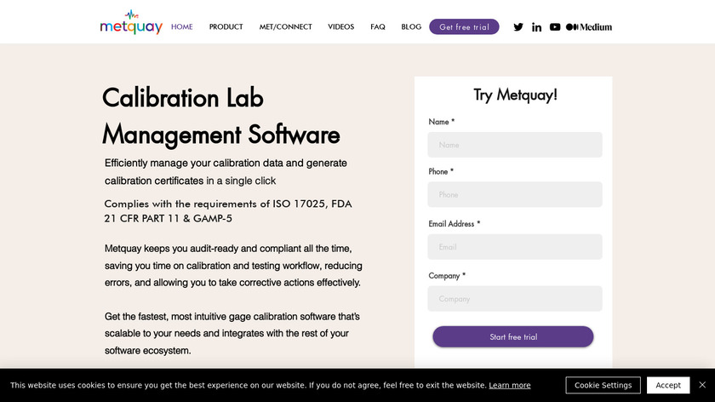
Task: Open the FAQ menu item
Action: pos(378,27)
